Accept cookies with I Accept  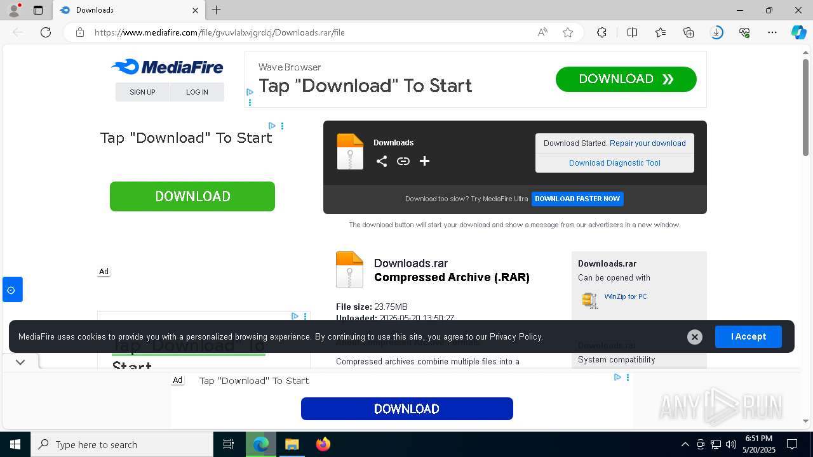(748, 336)
